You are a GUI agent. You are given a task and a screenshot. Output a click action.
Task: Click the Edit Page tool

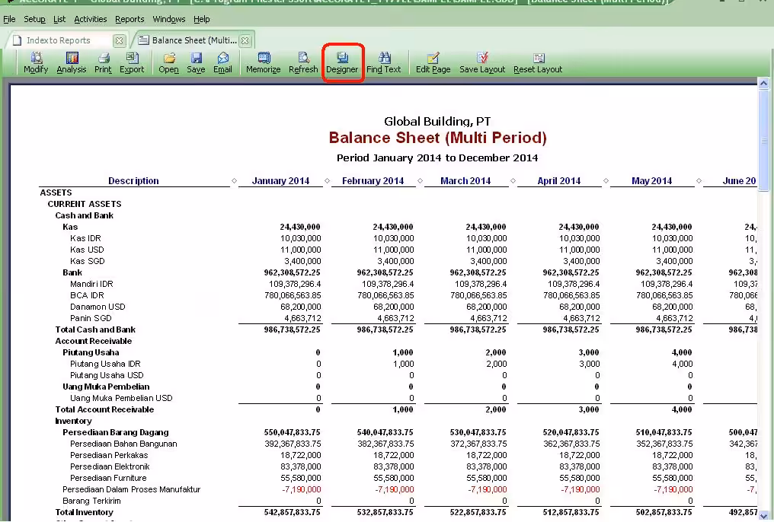tap(433, 63)
